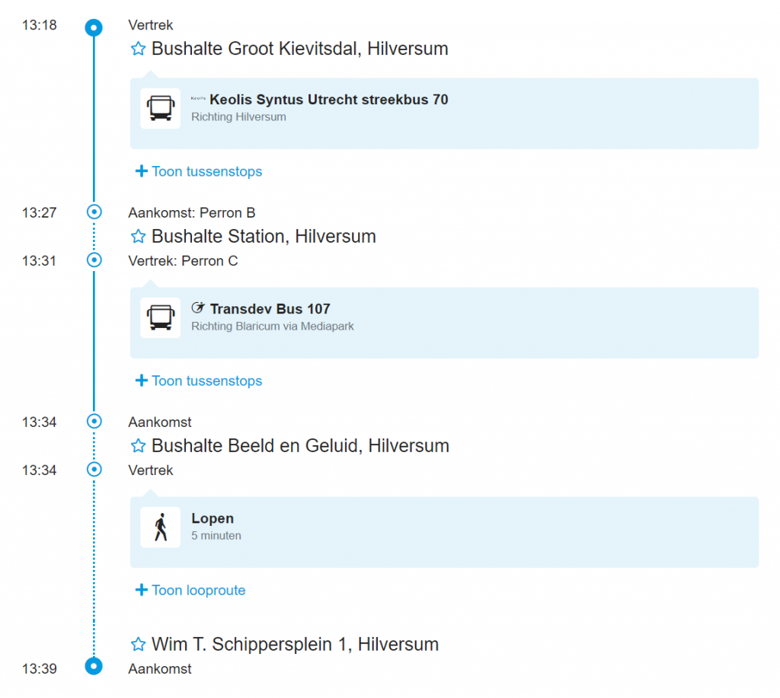Click the Lopen 5 minuten card

tap(444, 531)
